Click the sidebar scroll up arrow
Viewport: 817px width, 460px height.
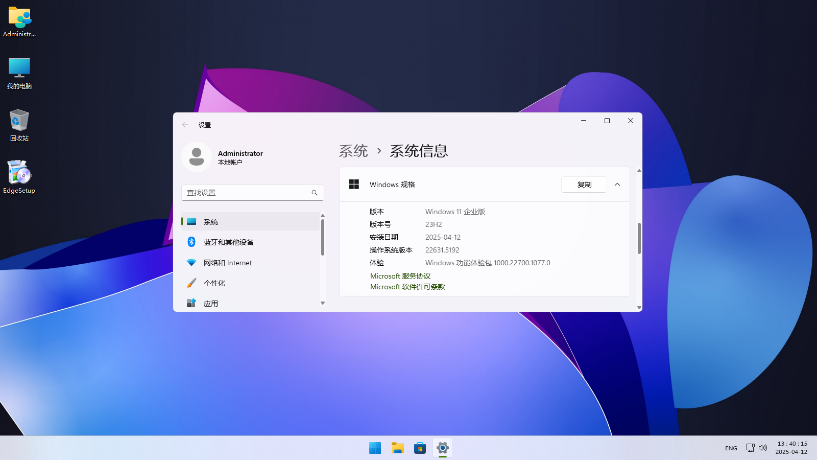pos(323,216)
